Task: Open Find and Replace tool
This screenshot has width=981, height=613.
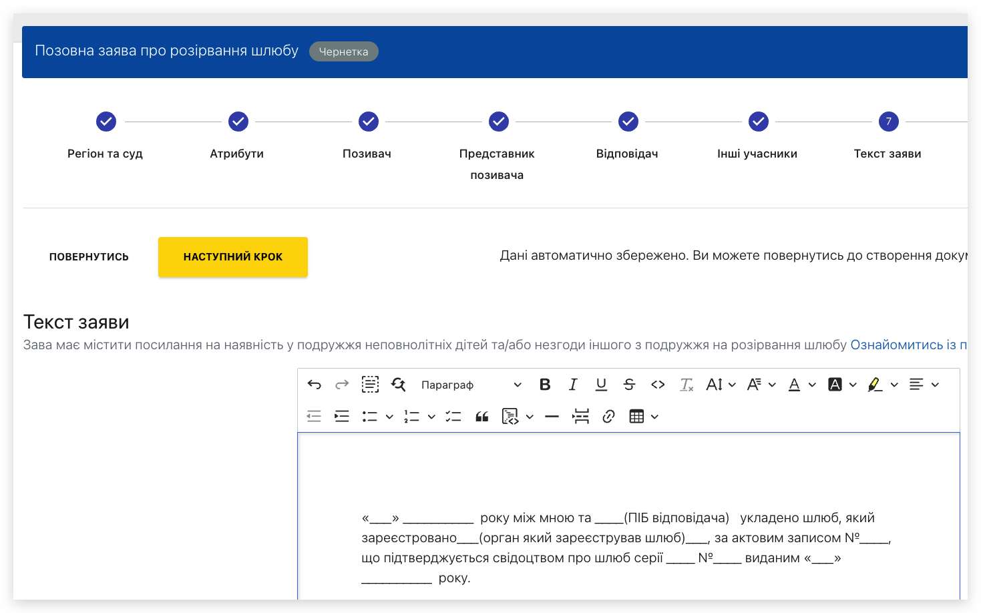Action: click(x=399, y=385)
